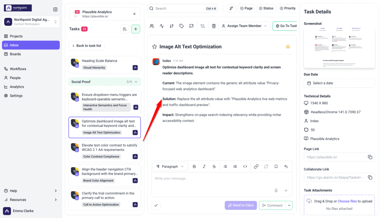Screen dimensions: 382x218
Task: Click the Comment button
Action: pos(272,205)
